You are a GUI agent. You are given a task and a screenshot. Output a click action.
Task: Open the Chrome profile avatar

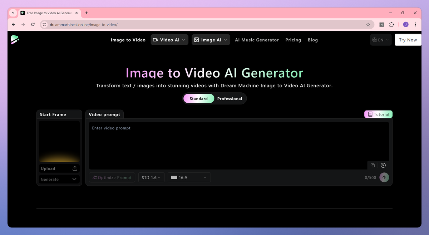[x=406, y=25]
